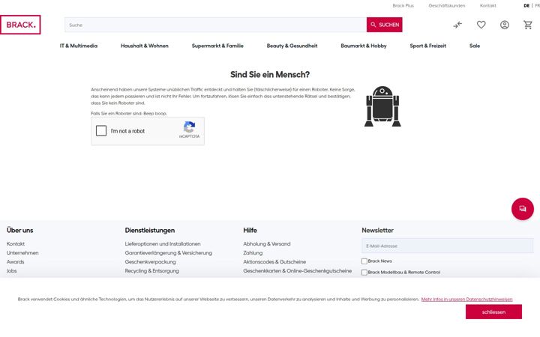Click the Hilfe footer heading
This screenshot has width=540, height=337.
(x=250, y=231)
